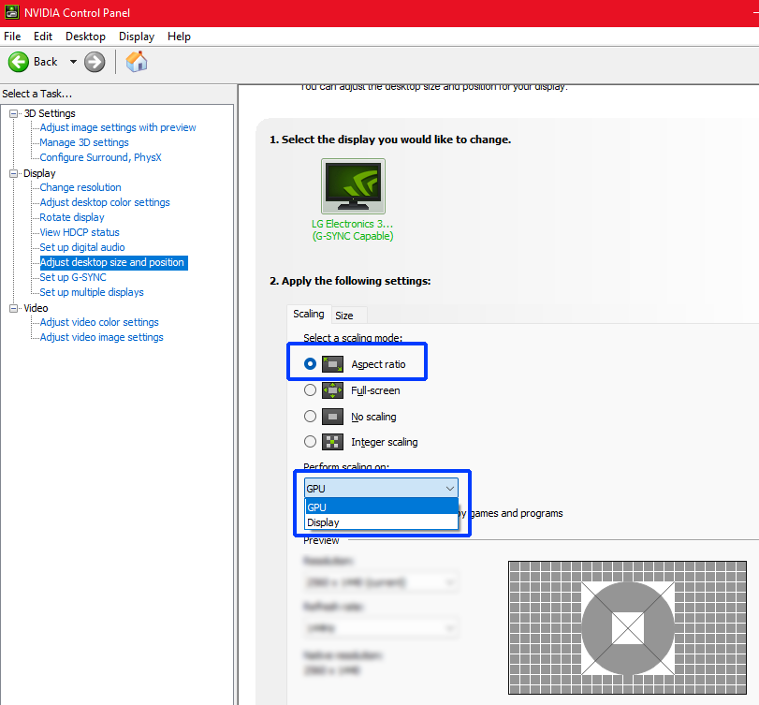Open the Edit menu
This screenshot has height=705, width=759.
pyautogui.click(x=43, y=37)
